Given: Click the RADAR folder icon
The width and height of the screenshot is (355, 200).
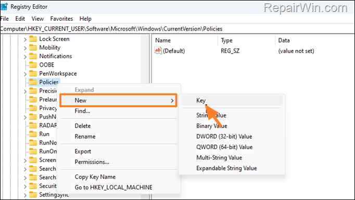Looking at the screenshot, I should click(x=33, y=125).
